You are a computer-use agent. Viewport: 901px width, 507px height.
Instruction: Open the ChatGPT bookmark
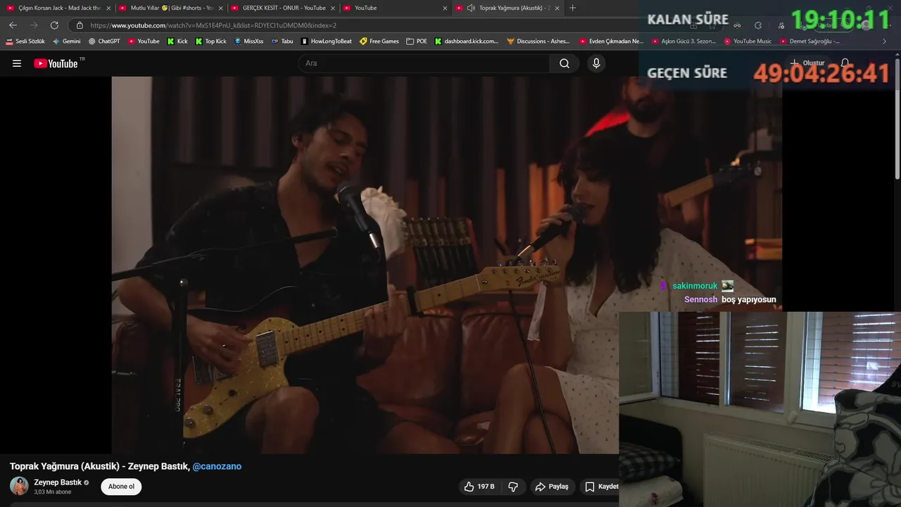point(104,42)
